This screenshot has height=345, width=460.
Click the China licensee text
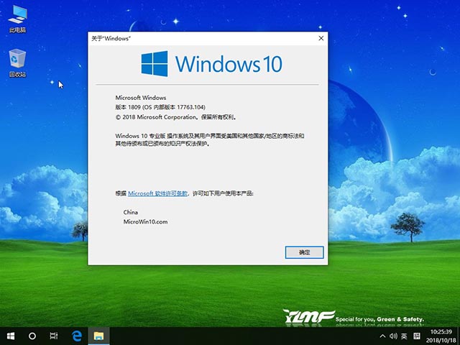tap(131, 212)
